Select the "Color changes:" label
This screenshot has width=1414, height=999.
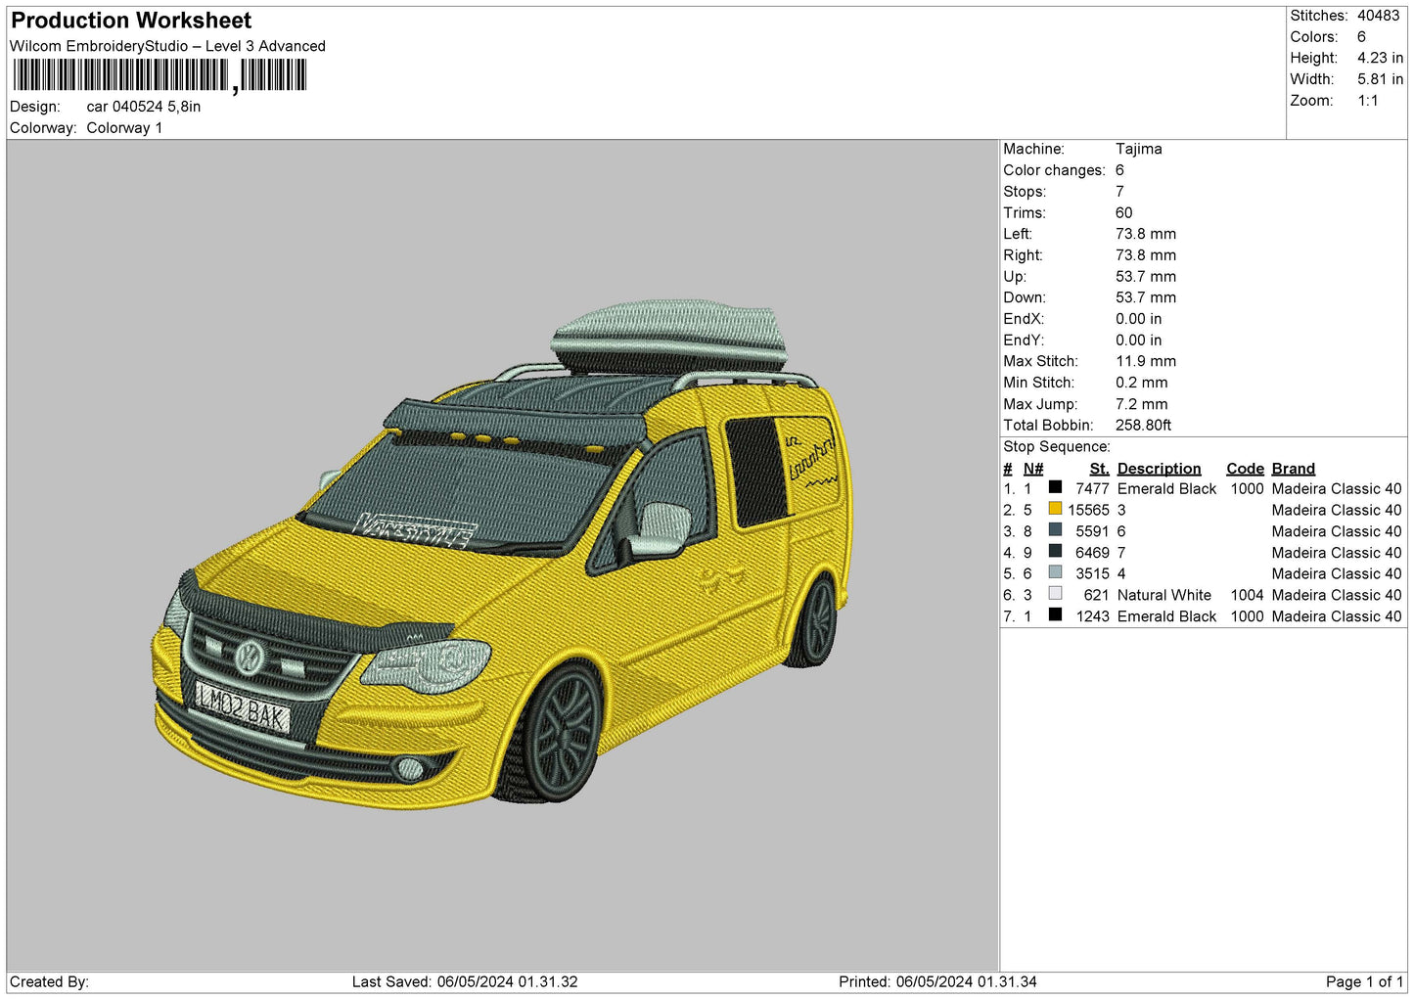point(1054,170)
